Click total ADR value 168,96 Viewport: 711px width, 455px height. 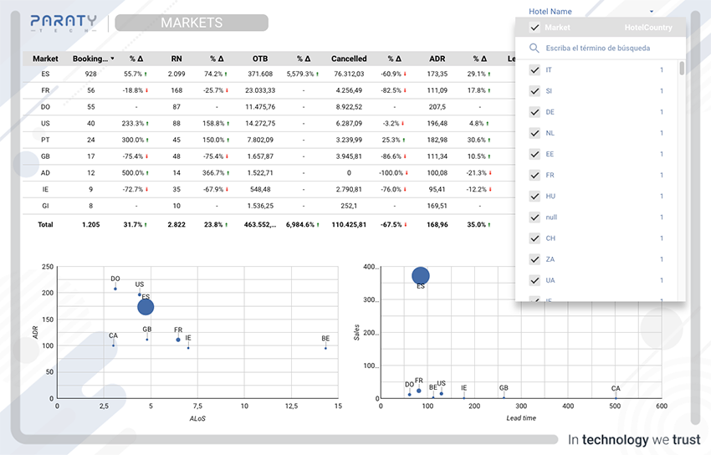pos(437,224)
